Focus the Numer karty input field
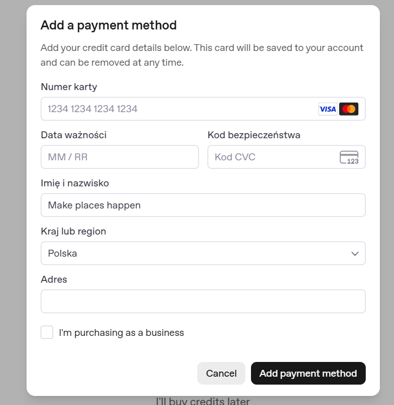 pyautogui.click(x=178, y=109)
